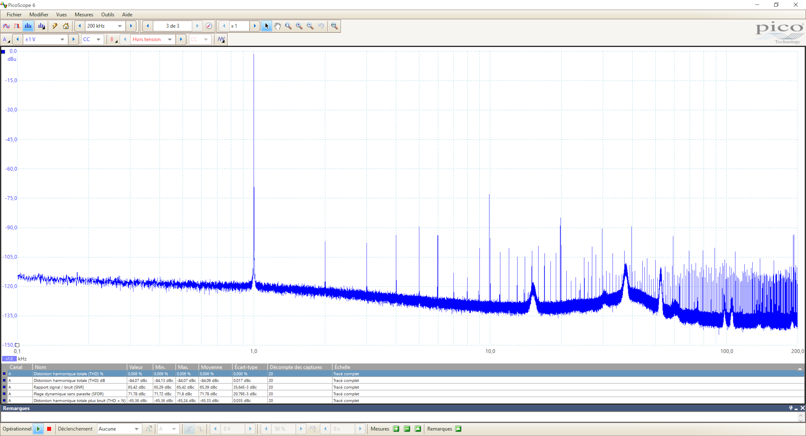Open channel A options button
The width and height of the screenshot is (806, 436).
tap(6, 39)
